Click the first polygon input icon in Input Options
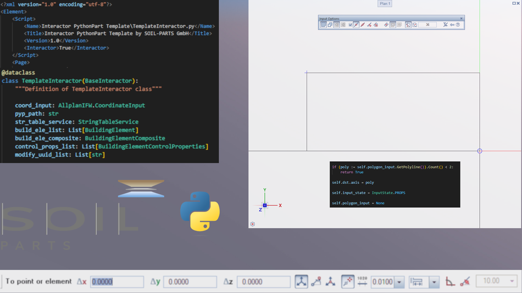Screen dimensions: 522x293 [323, 25]
